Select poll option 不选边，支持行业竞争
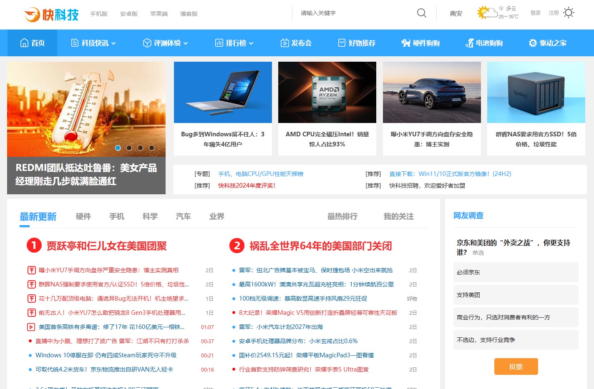This screenshot has width=594, height=389. [x=516, y=340]
